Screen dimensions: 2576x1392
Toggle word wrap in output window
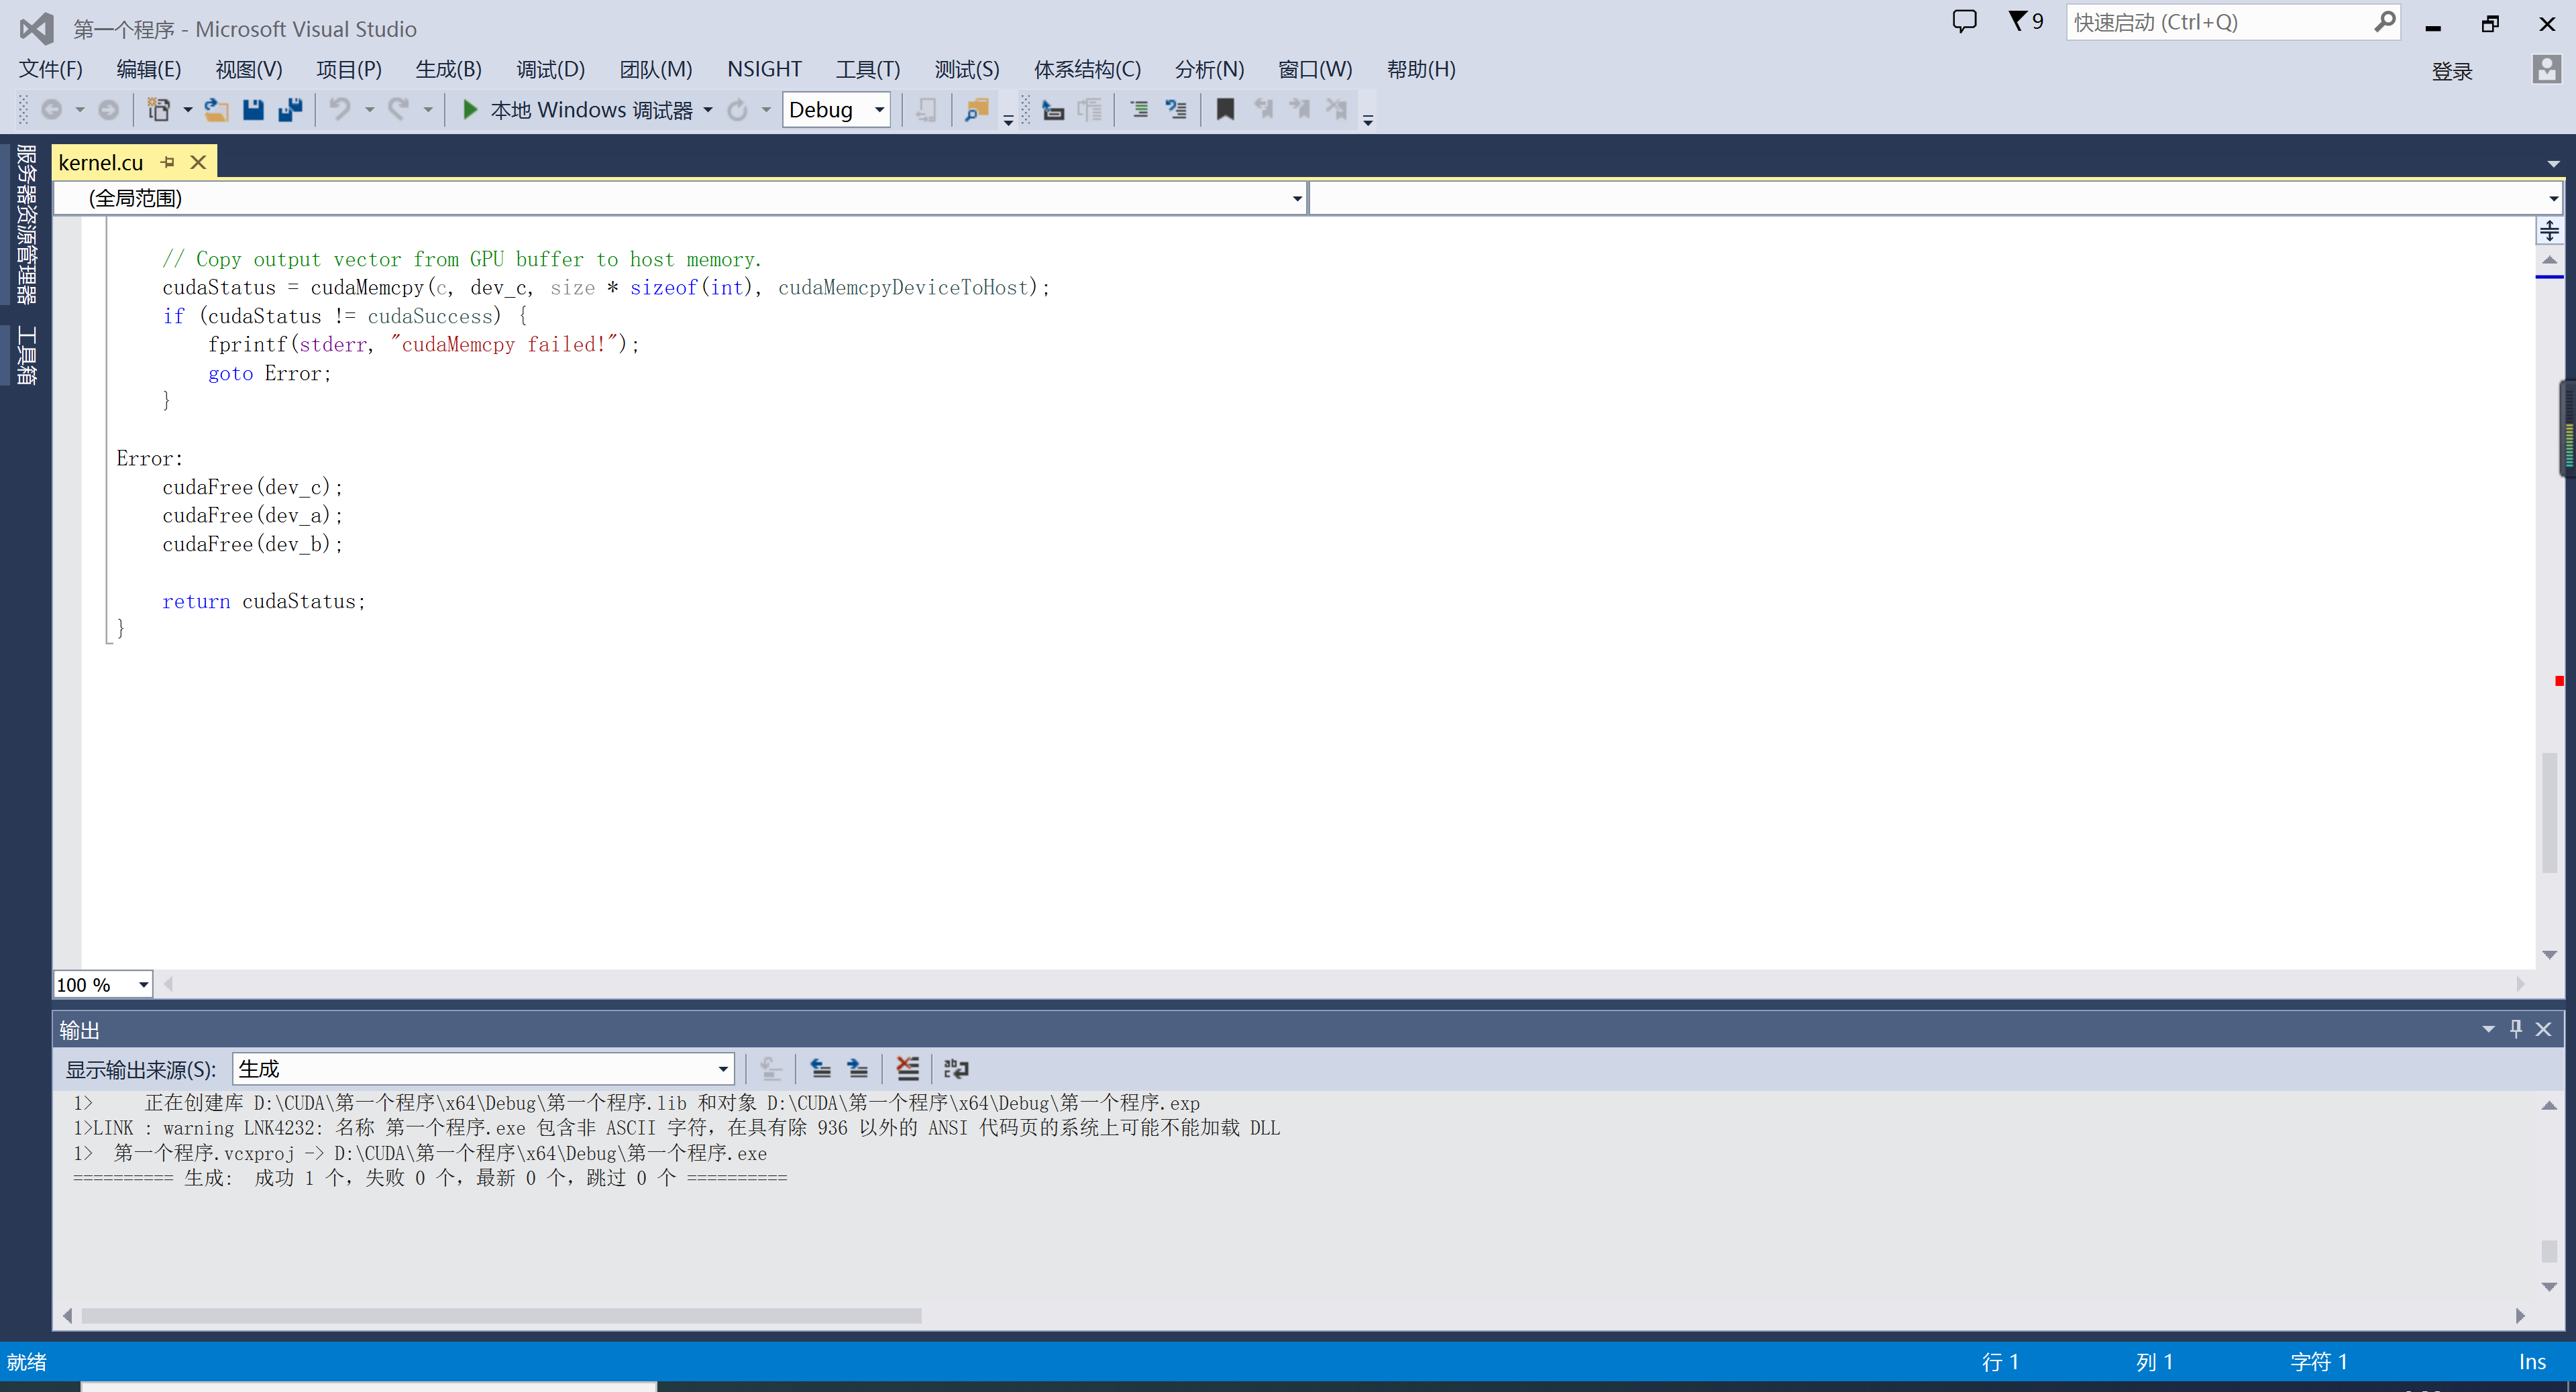(956, 1068)
